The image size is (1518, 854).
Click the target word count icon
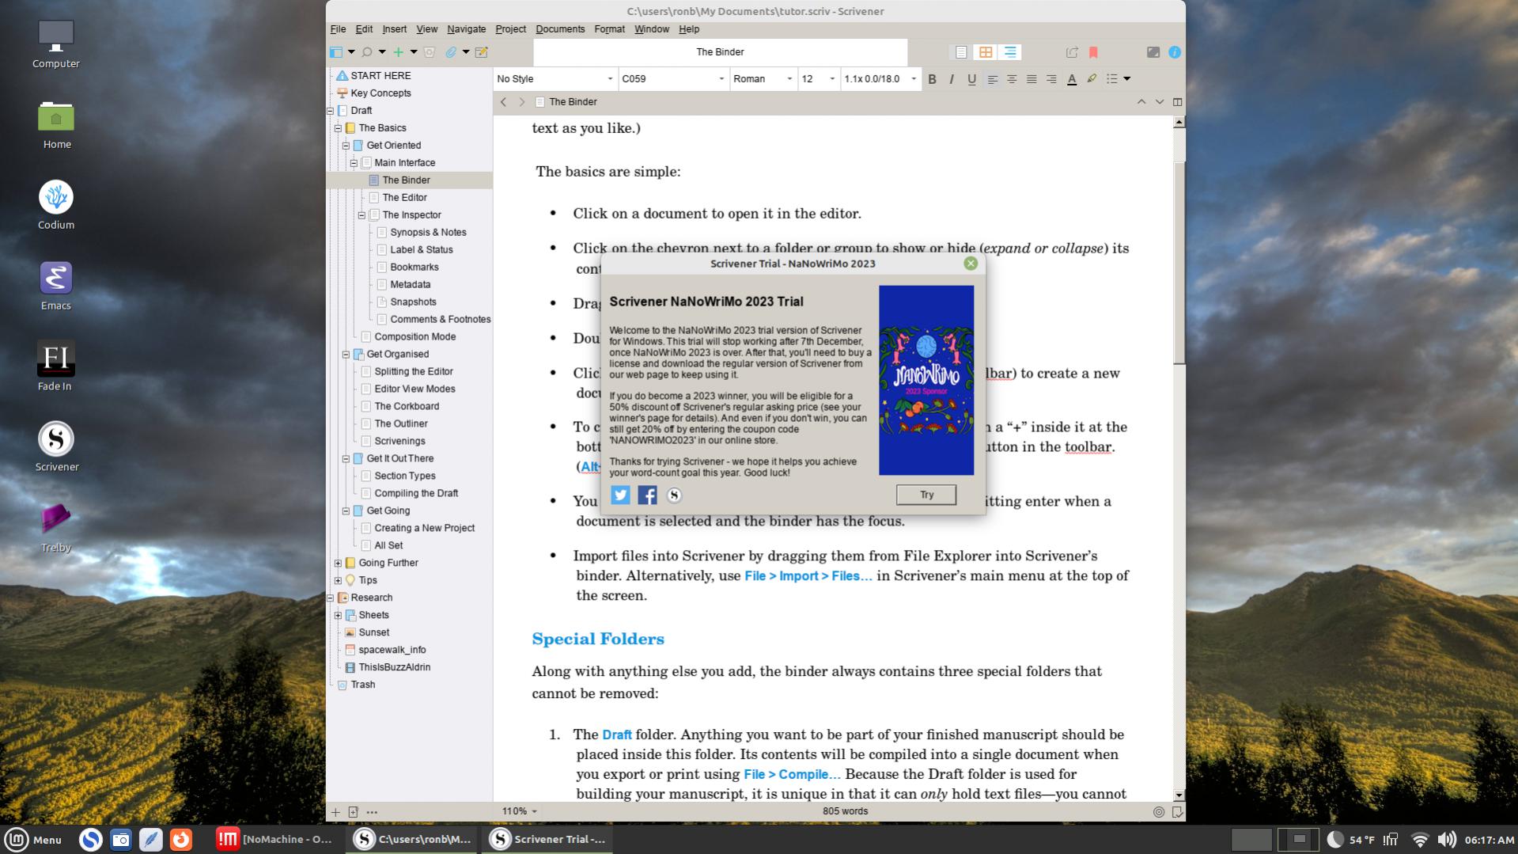point(1159,812)
